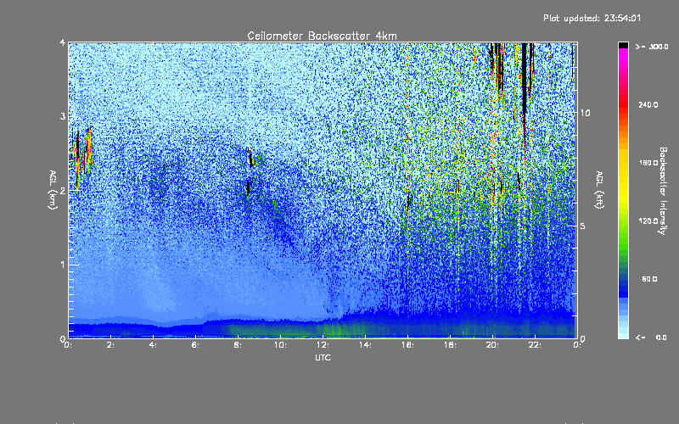Image resolution: width=679 pixels, height=424 pixels.
Task: Click the "10:" hour tick on UTC axis
Action: (x=280, y=345)
